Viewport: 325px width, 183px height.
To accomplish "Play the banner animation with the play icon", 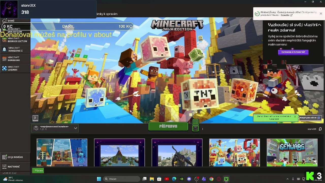I will click(35, 118).
